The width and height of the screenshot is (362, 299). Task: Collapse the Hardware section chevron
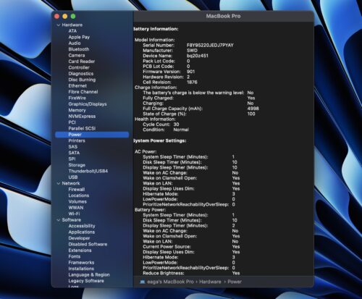click(x=58, y=25)
